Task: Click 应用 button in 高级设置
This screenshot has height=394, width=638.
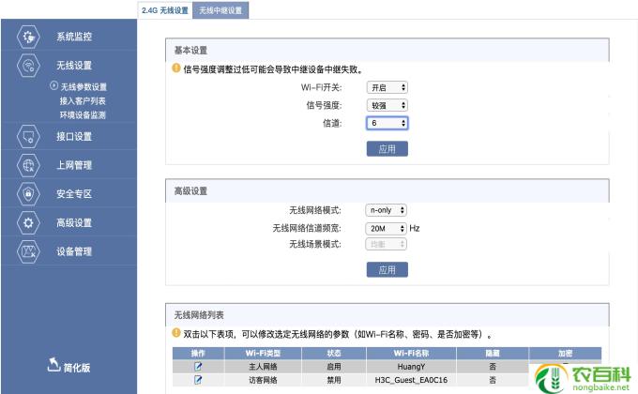Action: [387, 269]
